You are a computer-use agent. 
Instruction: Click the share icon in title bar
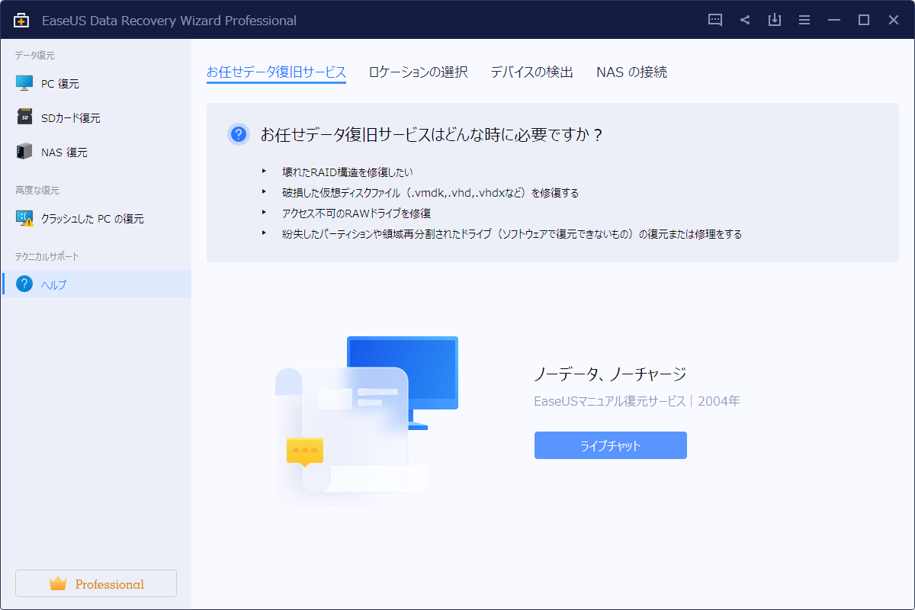(x=745, y=21)
